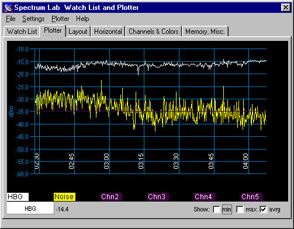This screenshot has width=294, height=229.
Task: Uncheck the avrg display checkbox
Action: 263,210
